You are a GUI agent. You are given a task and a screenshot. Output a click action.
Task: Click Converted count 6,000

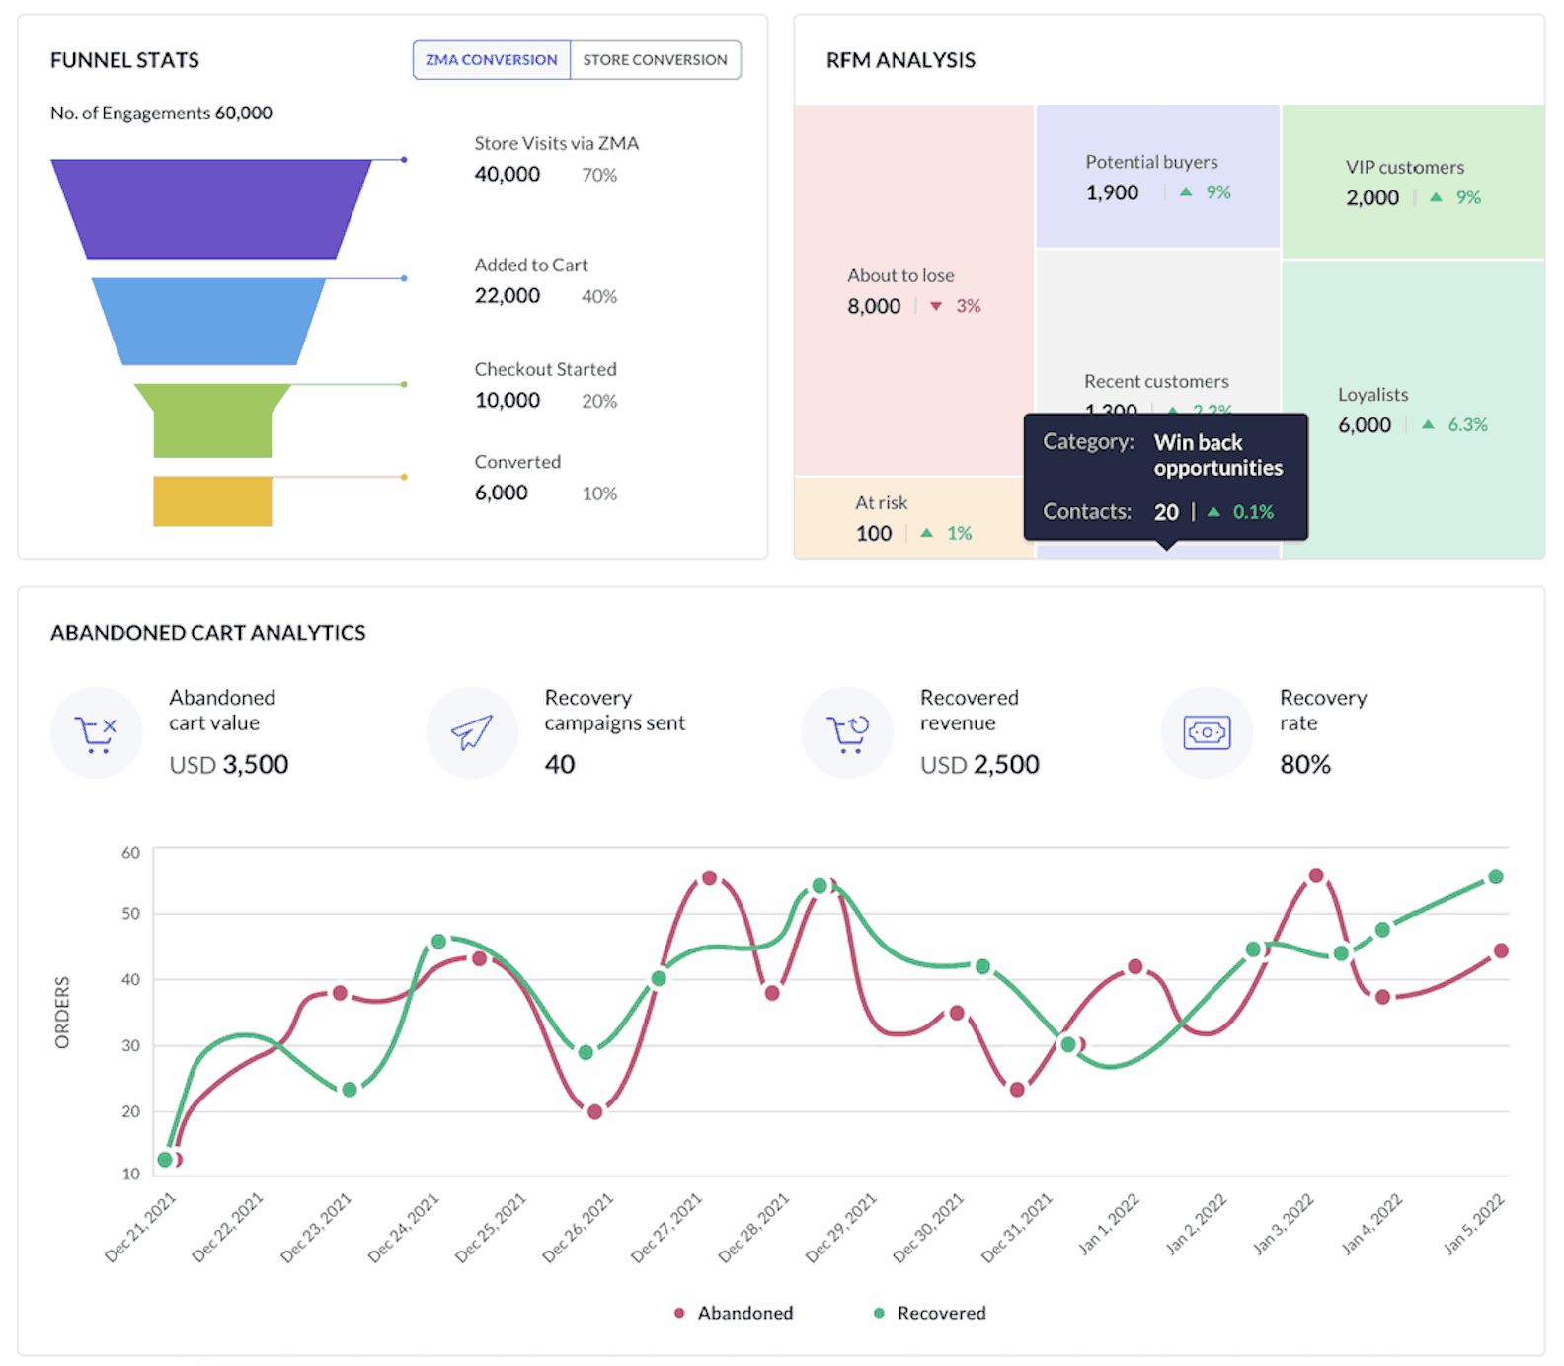(502, 493)
